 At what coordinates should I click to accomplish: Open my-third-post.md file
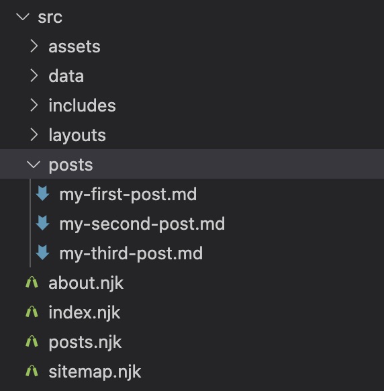[131, 253]
